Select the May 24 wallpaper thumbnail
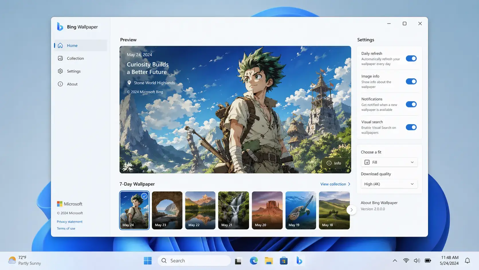 [x=134, y=210]
